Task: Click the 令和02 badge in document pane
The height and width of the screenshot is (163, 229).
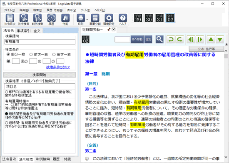Action: coord(86,40)
